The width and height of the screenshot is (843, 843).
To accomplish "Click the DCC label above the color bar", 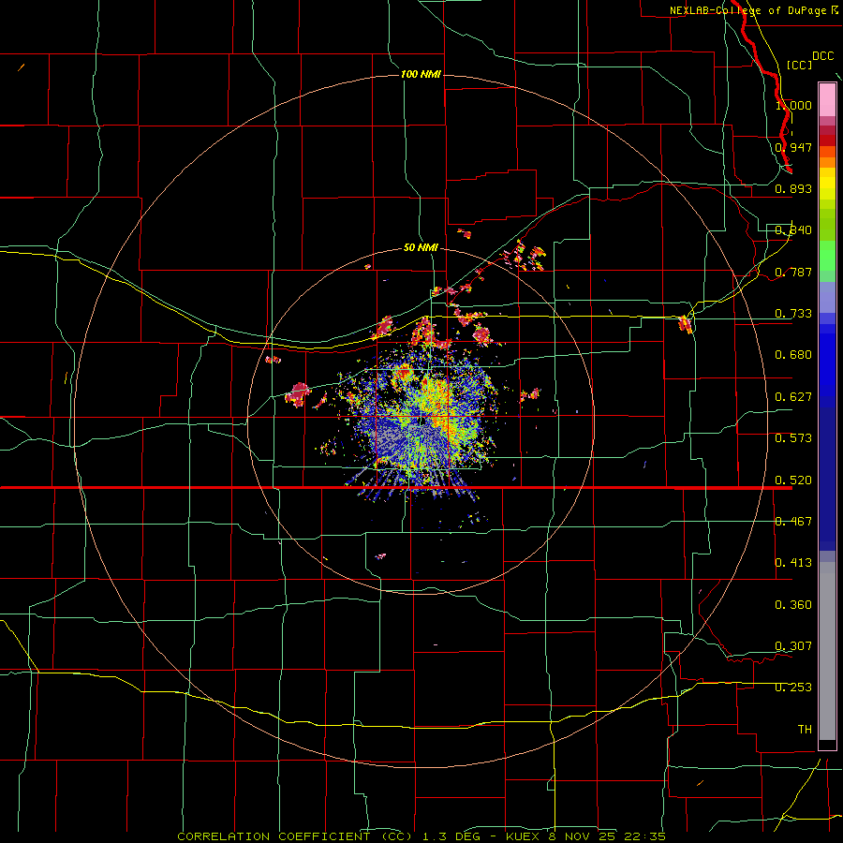I will (x=823, y=56).
